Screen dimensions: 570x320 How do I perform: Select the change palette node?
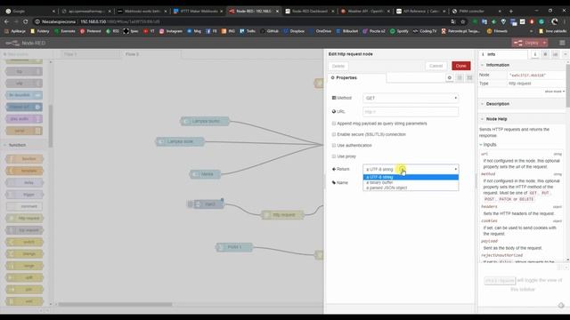pos(24,253)
